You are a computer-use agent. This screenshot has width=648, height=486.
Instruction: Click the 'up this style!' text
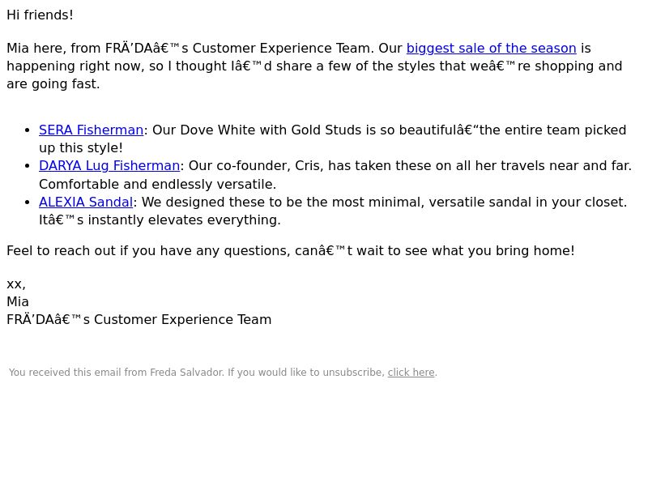click(x=81, y=148)
